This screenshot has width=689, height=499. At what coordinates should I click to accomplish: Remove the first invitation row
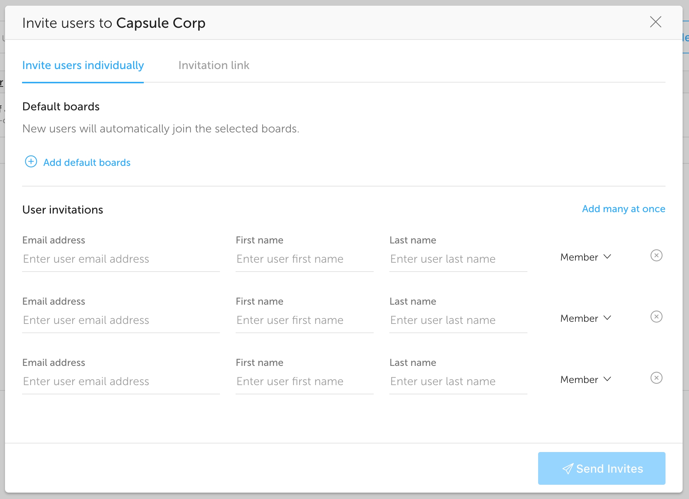click(x=656, y=256)
